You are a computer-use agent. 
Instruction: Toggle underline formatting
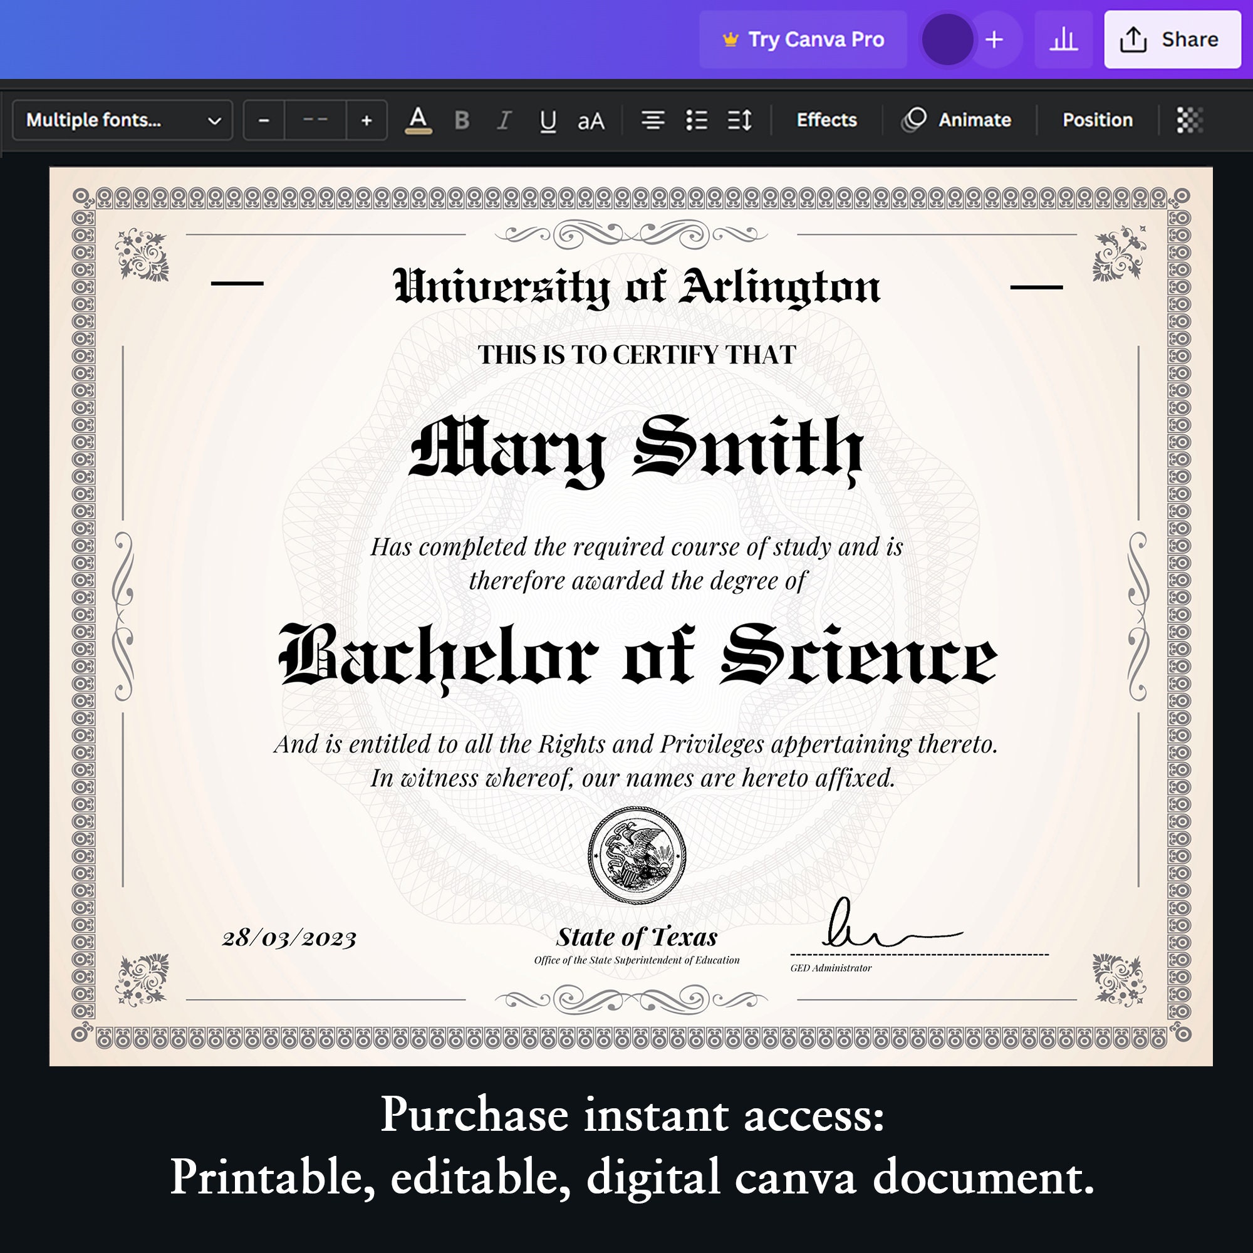point(547,120)
